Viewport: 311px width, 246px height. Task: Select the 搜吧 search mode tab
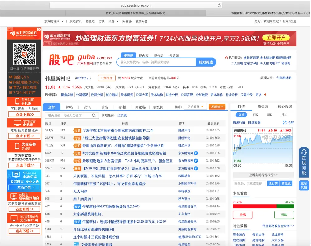point(128,55)
